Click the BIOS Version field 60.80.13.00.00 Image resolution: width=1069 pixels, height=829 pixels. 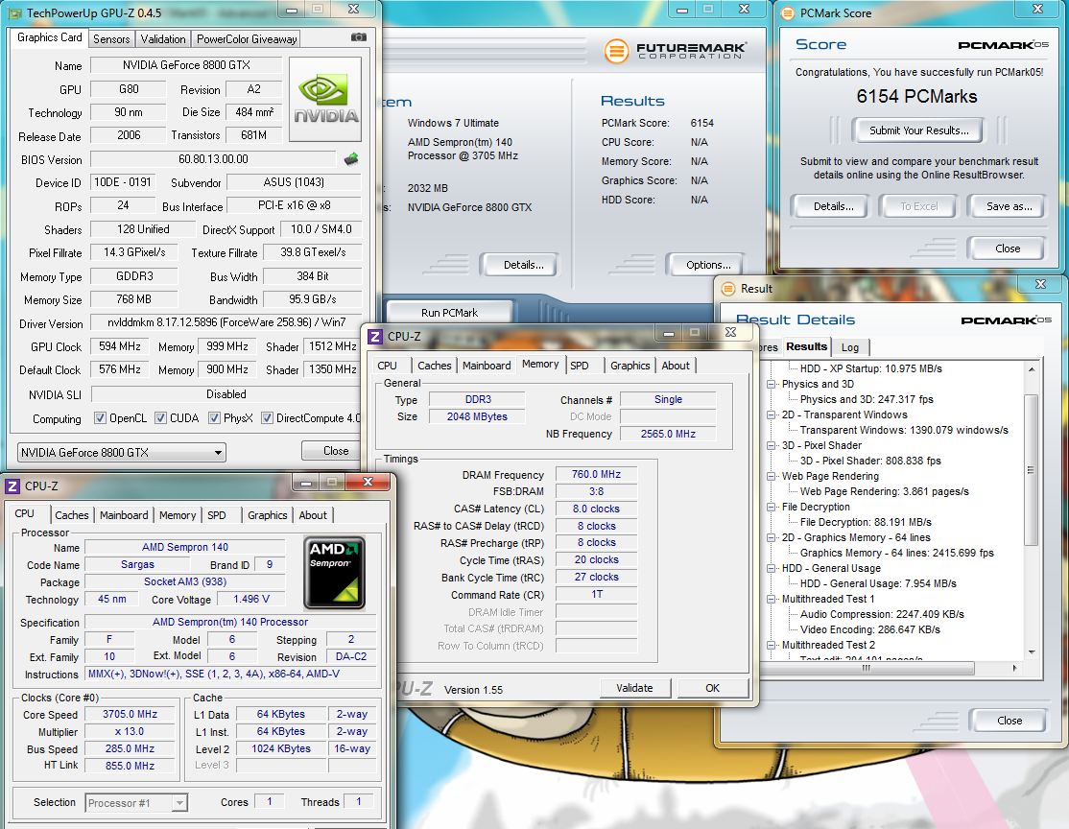[213, 159]
